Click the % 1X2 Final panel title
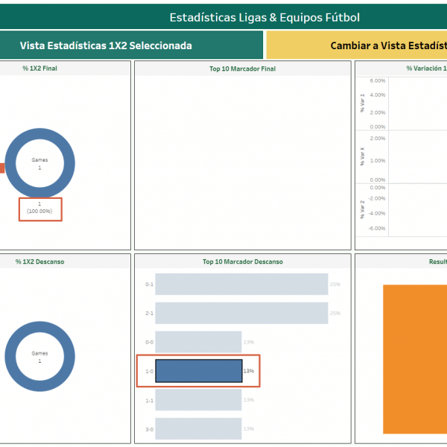 click(x=39, y=68)
